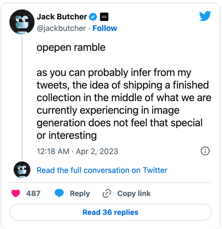Click the tweet paragraph about image generation

click(124, 104)
